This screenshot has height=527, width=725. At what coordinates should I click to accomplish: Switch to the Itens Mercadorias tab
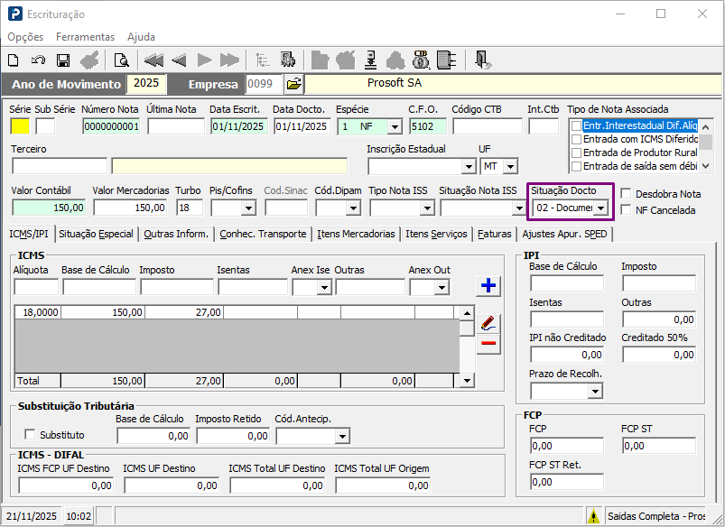(x=356, y=234)
